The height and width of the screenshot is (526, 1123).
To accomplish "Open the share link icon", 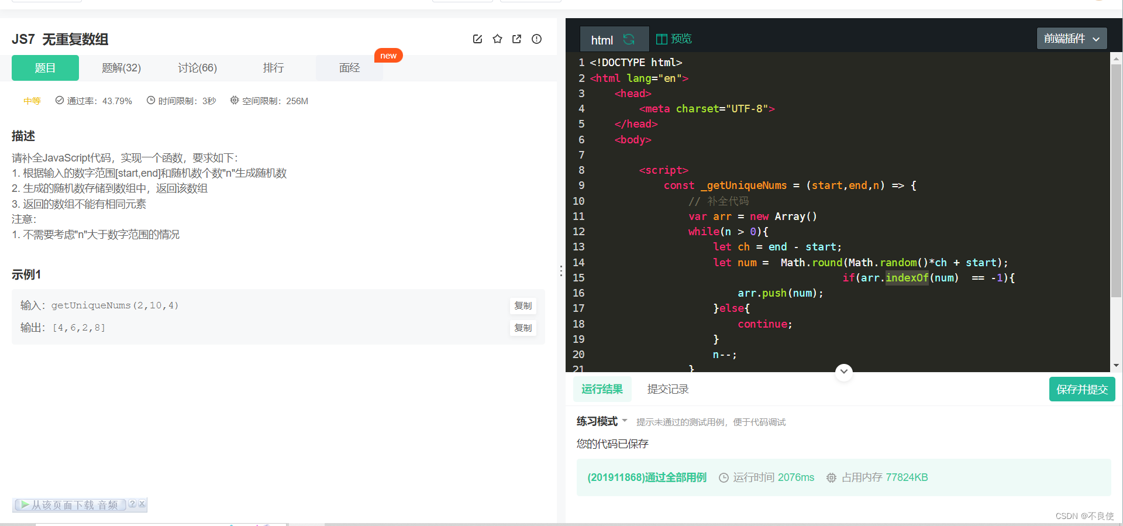I will coord(516,39).
